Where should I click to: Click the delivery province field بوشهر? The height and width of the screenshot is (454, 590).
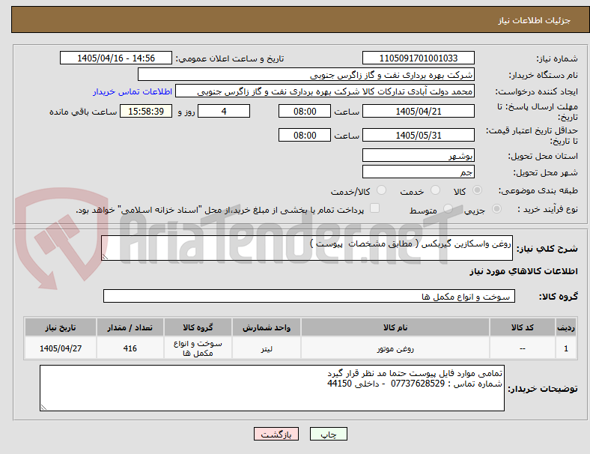[419, 155]
